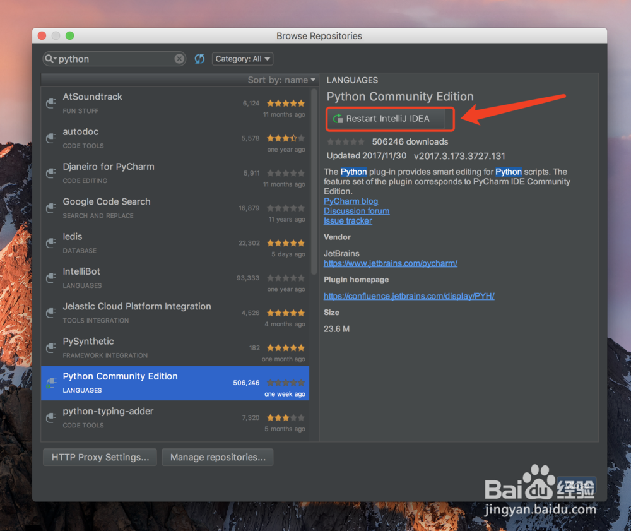Click autodoc plugin icon

[51, 138]
